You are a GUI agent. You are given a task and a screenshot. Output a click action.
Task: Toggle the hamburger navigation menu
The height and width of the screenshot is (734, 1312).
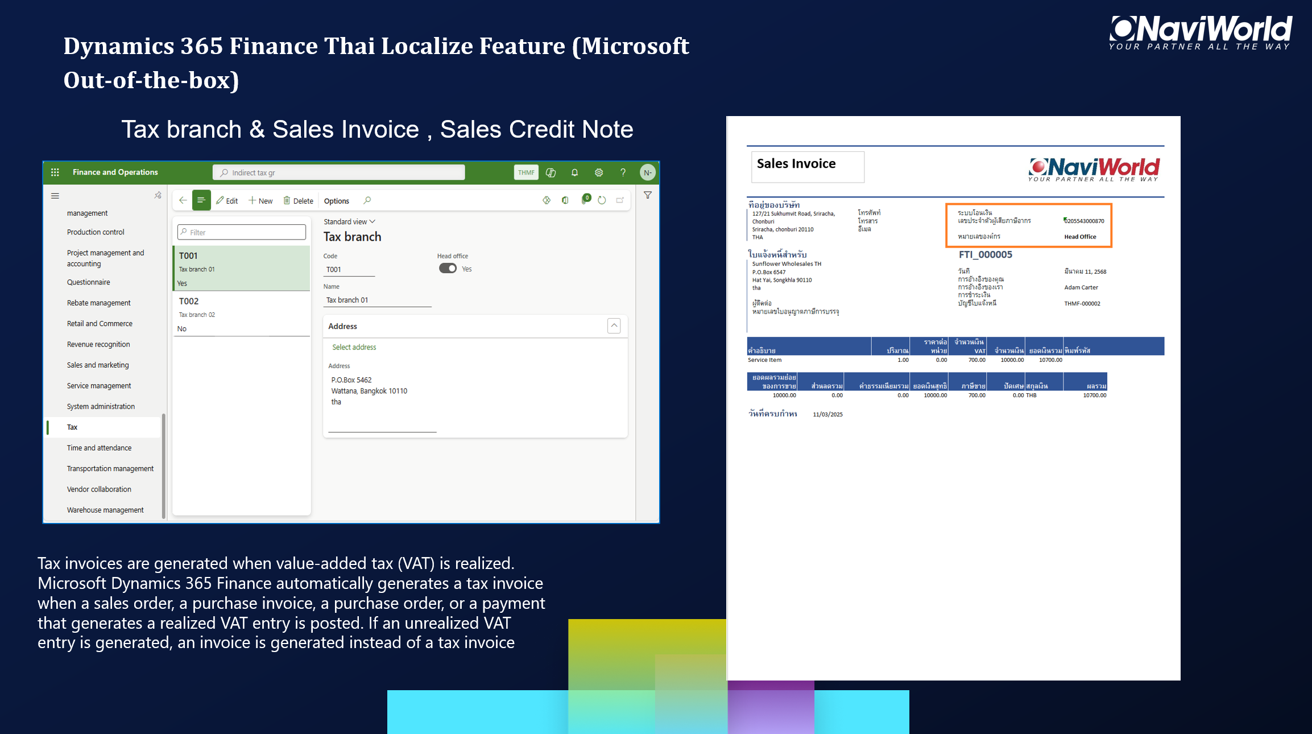pyautogui.click(x=55, y=196)
